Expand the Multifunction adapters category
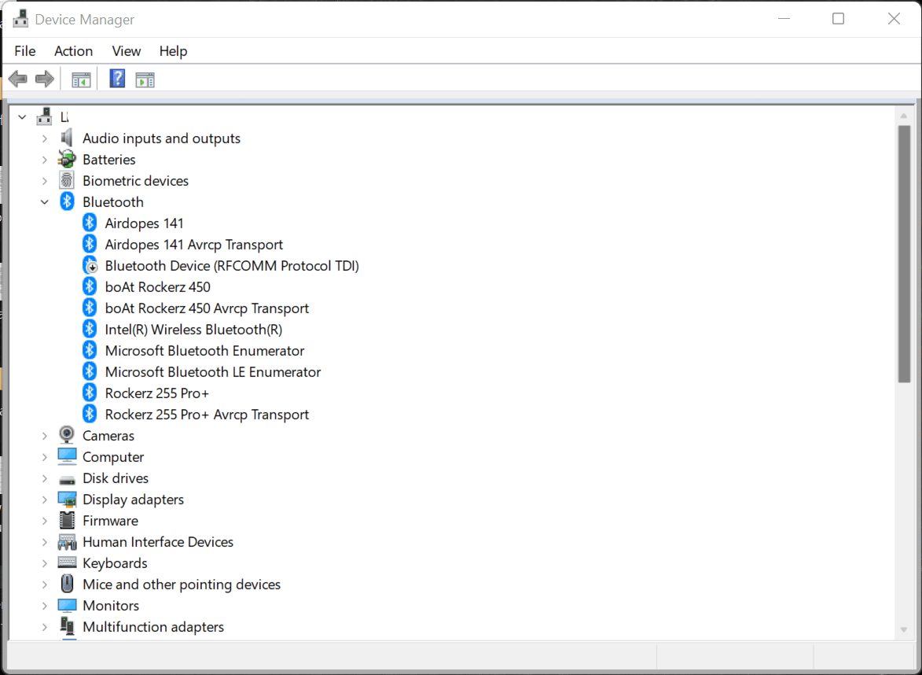 click(x=45, y=626)
